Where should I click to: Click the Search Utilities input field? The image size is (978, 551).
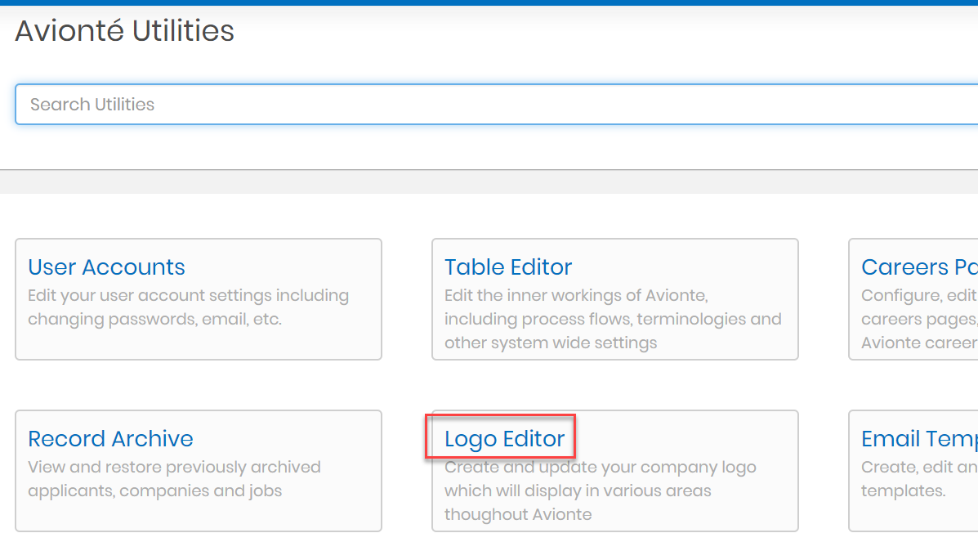490,105
